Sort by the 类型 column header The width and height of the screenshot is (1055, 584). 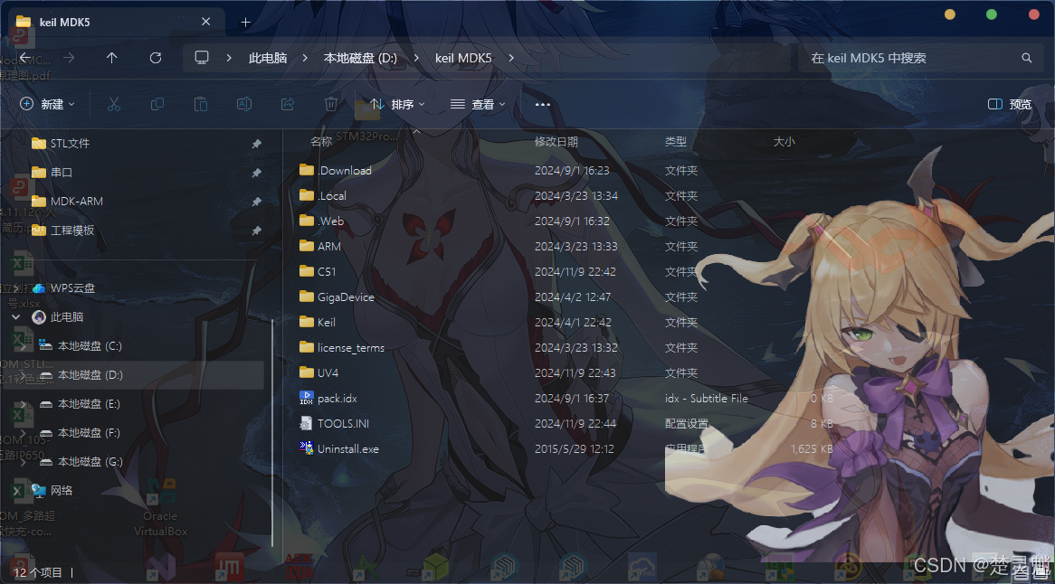tap(676, 142)
